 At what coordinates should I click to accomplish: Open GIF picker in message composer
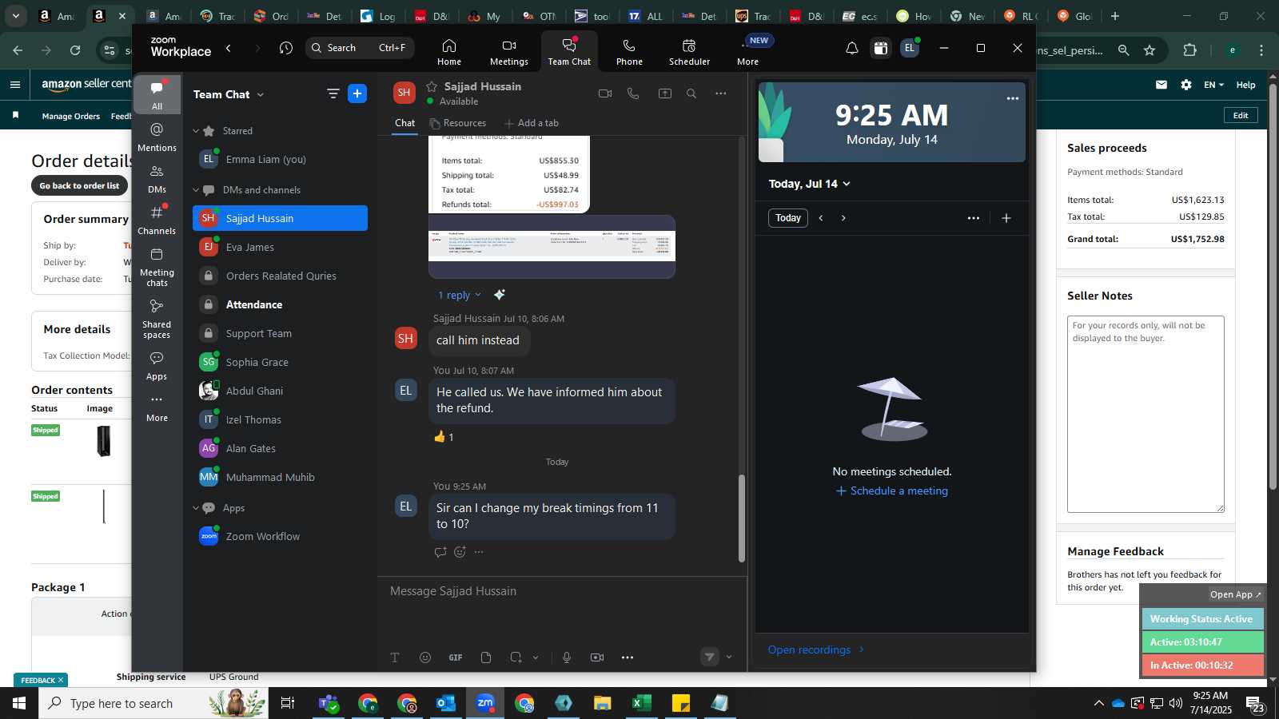pyautogui.click(x=456, y=657)
